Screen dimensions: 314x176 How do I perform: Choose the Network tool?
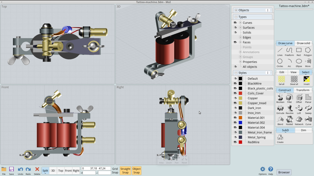[x=299, y=121]
